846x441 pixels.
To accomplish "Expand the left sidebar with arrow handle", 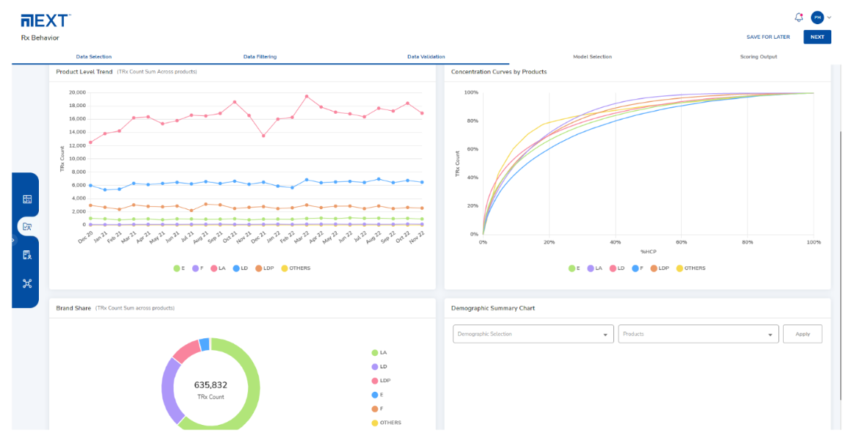I will pos(13,240).
